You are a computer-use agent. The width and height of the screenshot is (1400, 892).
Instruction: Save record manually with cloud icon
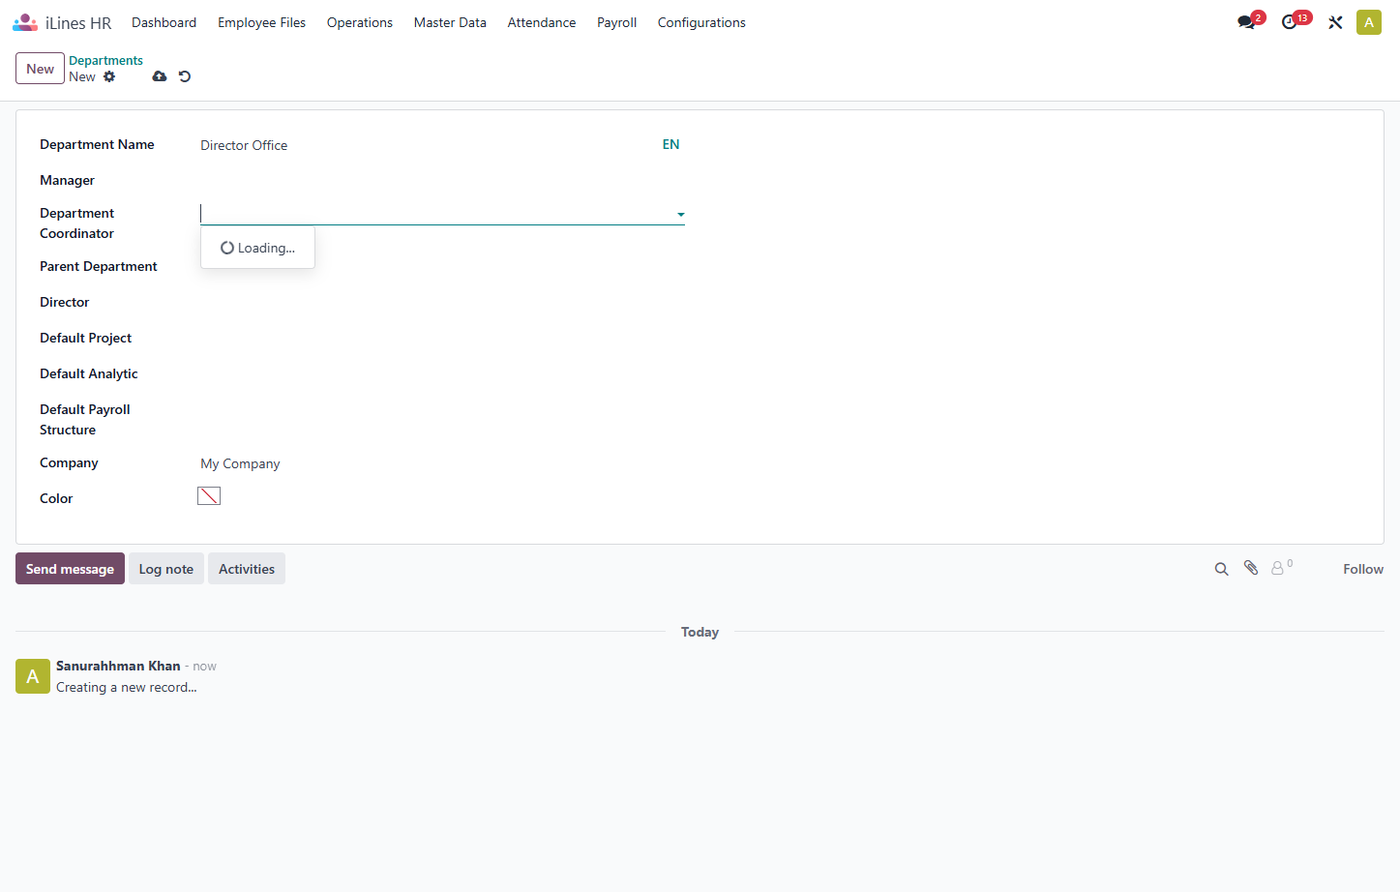tap(160, 76)
